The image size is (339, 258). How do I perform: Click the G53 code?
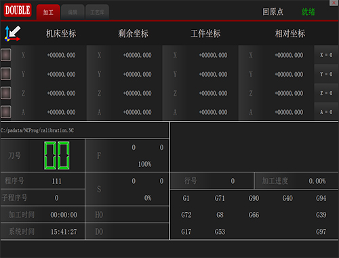220,232
